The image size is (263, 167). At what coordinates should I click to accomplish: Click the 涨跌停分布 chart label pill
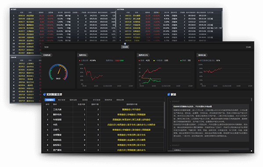coord(143,55)
